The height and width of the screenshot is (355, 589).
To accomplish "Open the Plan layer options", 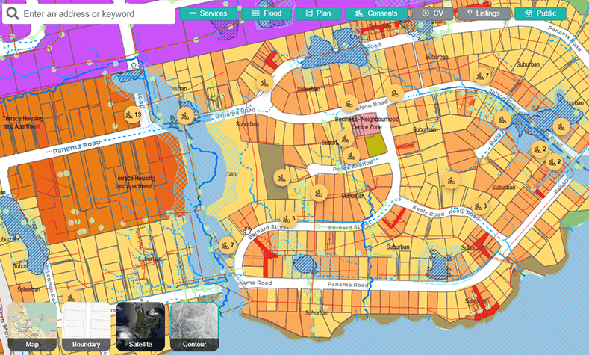I will click(x=320, y=13).
